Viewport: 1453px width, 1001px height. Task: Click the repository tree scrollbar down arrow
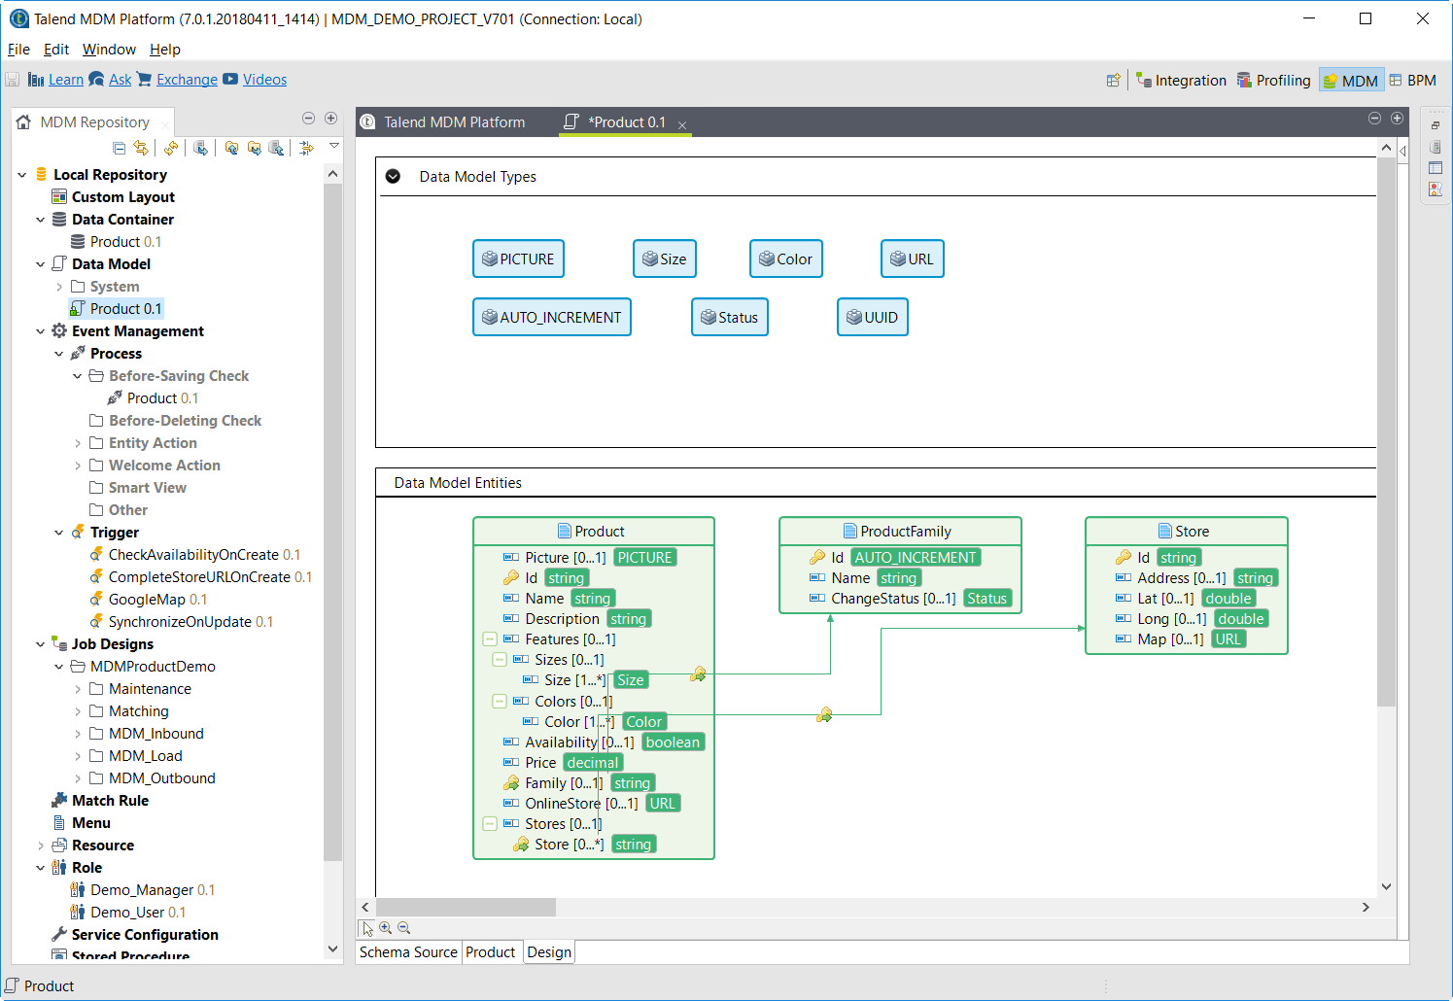point(332,949)
